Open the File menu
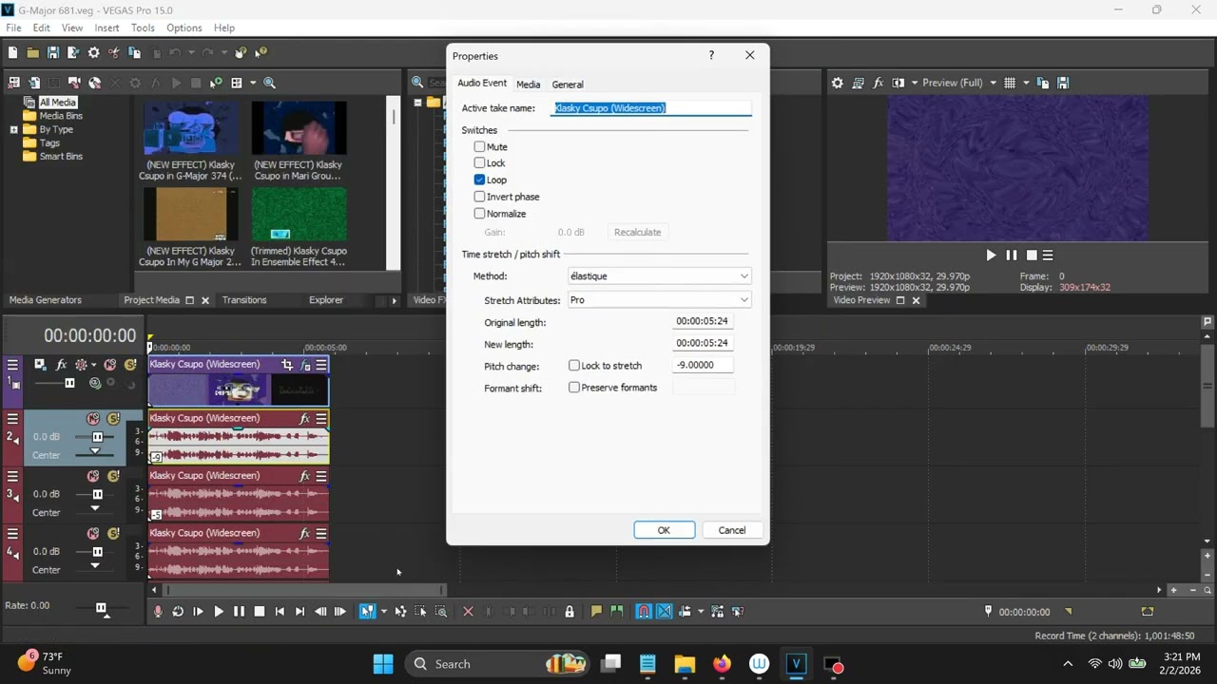 (13, 28)
